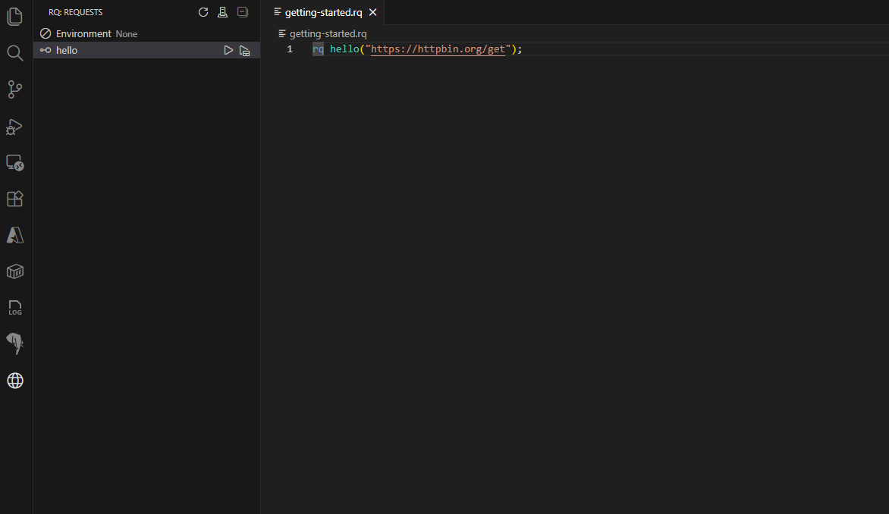Open the hello request in a new editor
The height and width of the screenshot is (514, 889).
244,50
